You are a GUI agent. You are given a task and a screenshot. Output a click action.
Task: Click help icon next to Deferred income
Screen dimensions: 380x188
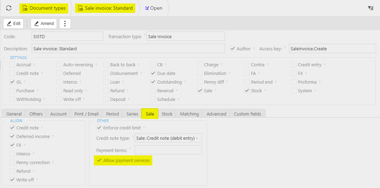(53, 137)
